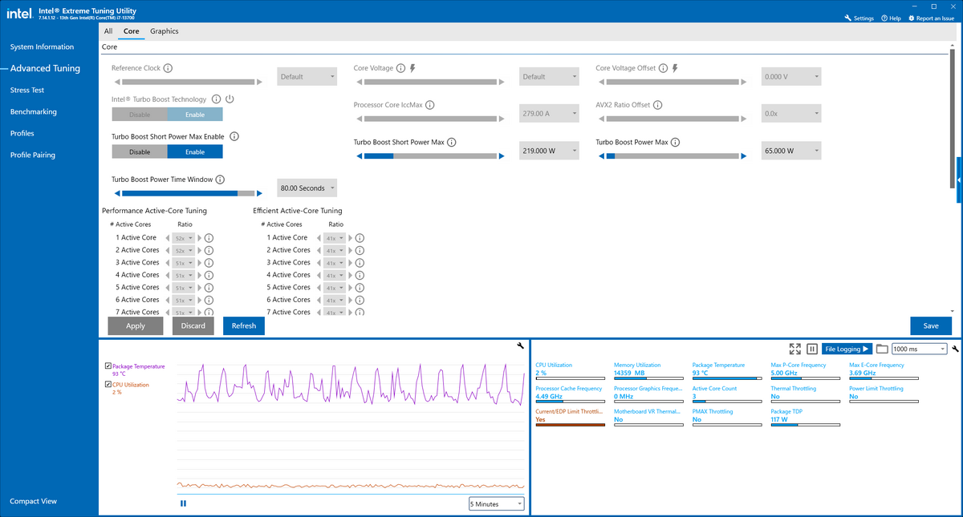Viewport: 963px width, 517px height.
Task: Open Core Voltage Default dropdown
Action: click(549, 77)
